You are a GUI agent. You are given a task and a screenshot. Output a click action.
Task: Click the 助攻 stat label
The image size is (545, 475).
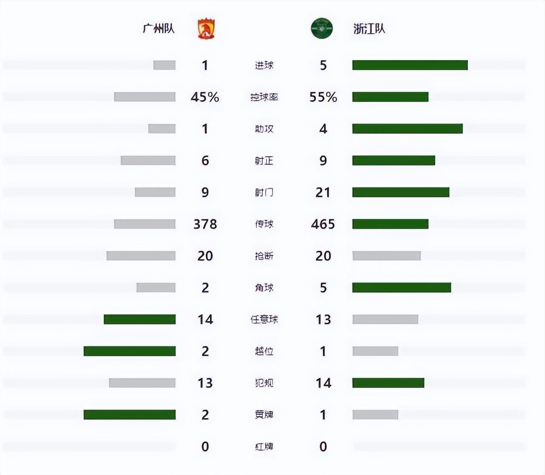click(x=264, y=129)
